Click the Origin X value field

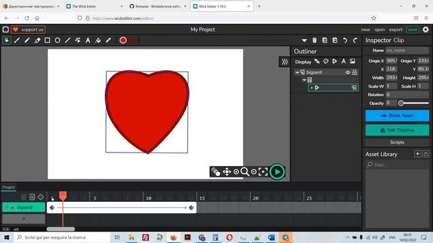click(x=391, y=61)
